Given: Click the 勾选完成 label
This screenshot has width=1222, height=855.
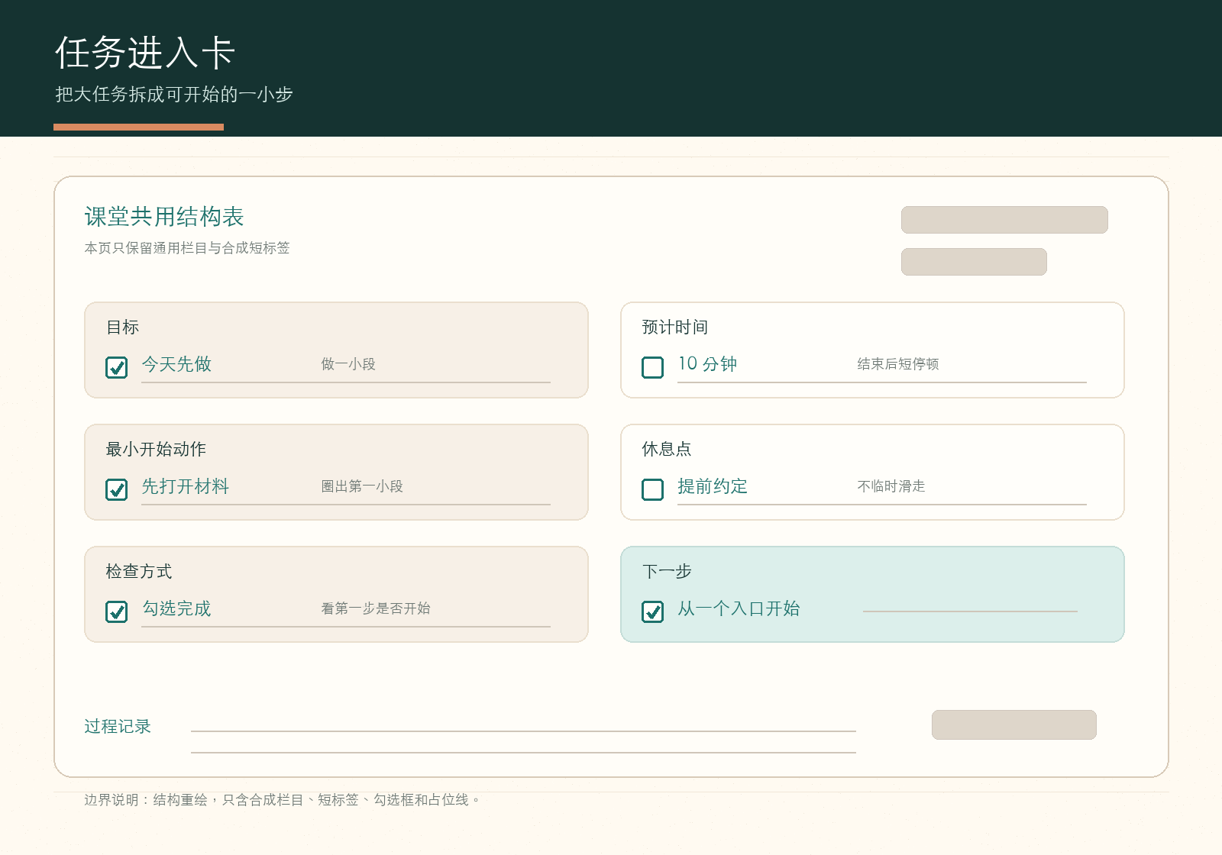Looking at the screenshot, I should (x=176, y=608).
